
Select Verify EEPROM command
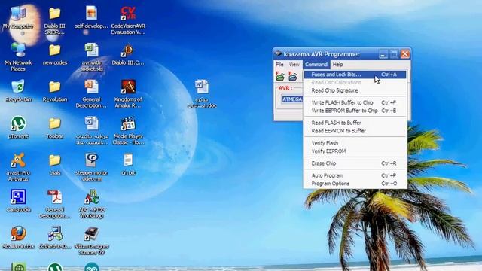[x=355, y=151]
